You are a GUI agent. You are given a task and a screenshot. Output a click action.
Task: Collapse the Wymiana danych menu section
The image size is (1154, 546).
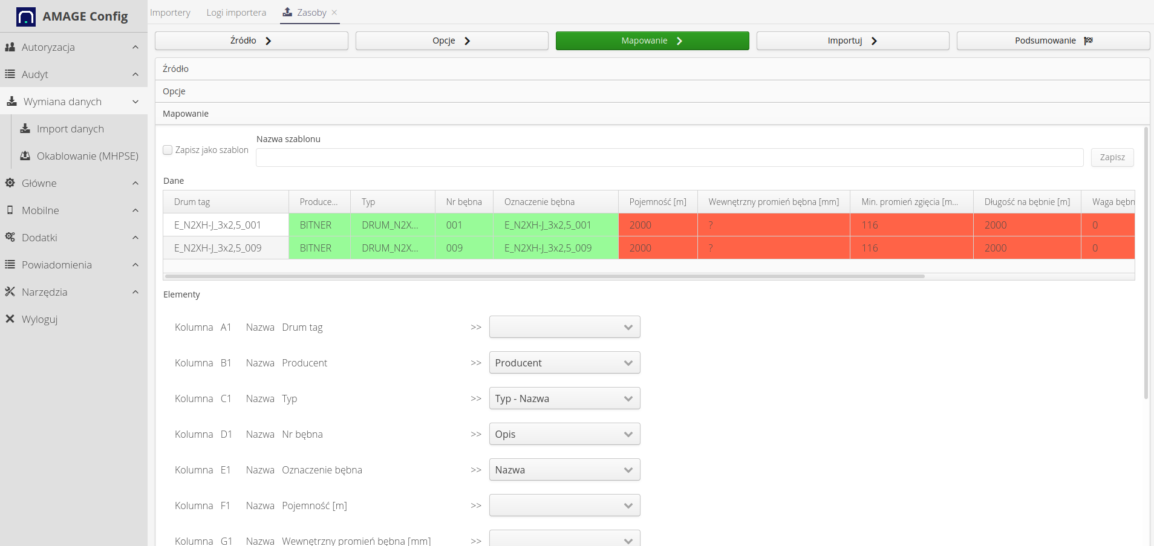[x=135, y=102]
